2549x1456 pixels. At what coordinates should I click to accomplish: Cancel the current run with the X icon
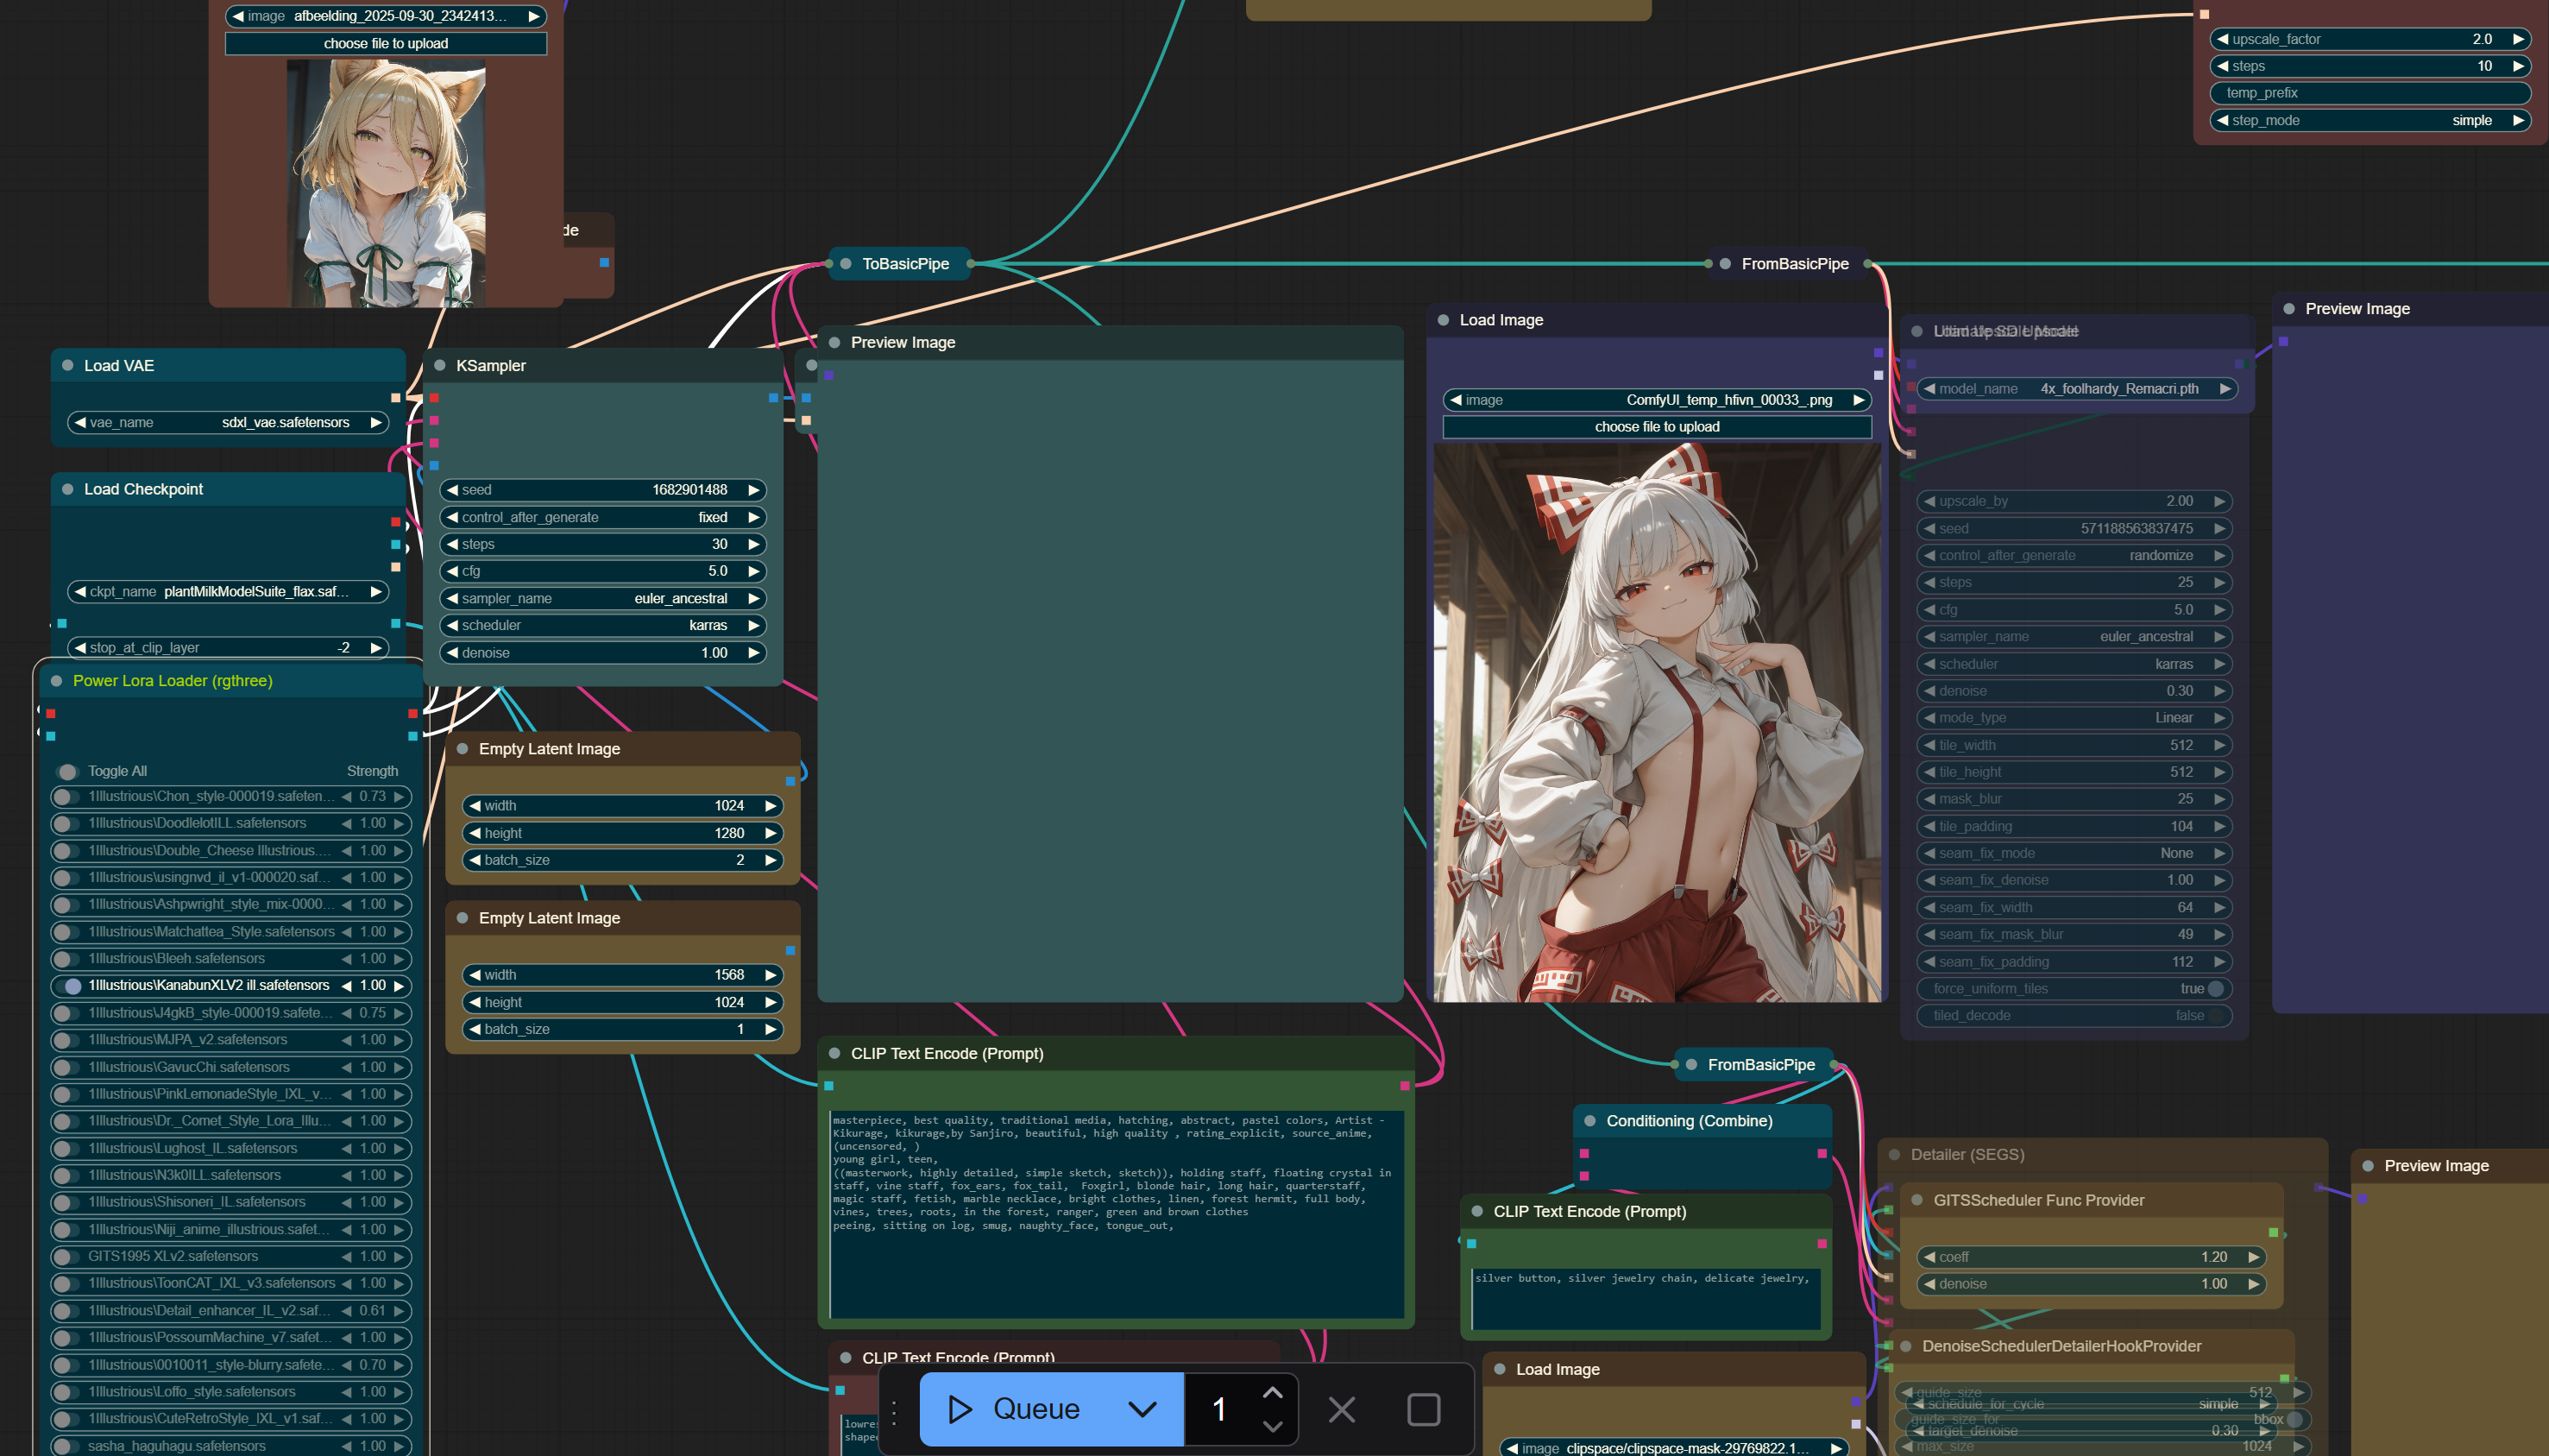tap(1342, 1410)
